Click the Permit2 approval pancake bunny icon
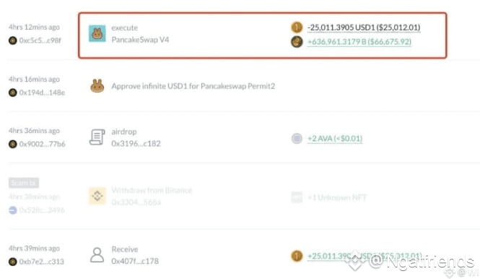The height and width of the screenshot is (279, 480). 97,86
